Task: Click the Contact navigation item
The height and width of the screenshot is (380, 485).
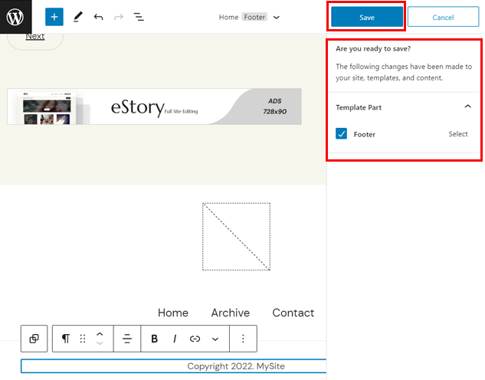Action: (x=293, y=313)
